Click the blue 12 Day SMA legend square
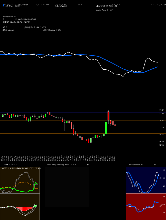Screen dimensions: 166x220 (3, 5)
